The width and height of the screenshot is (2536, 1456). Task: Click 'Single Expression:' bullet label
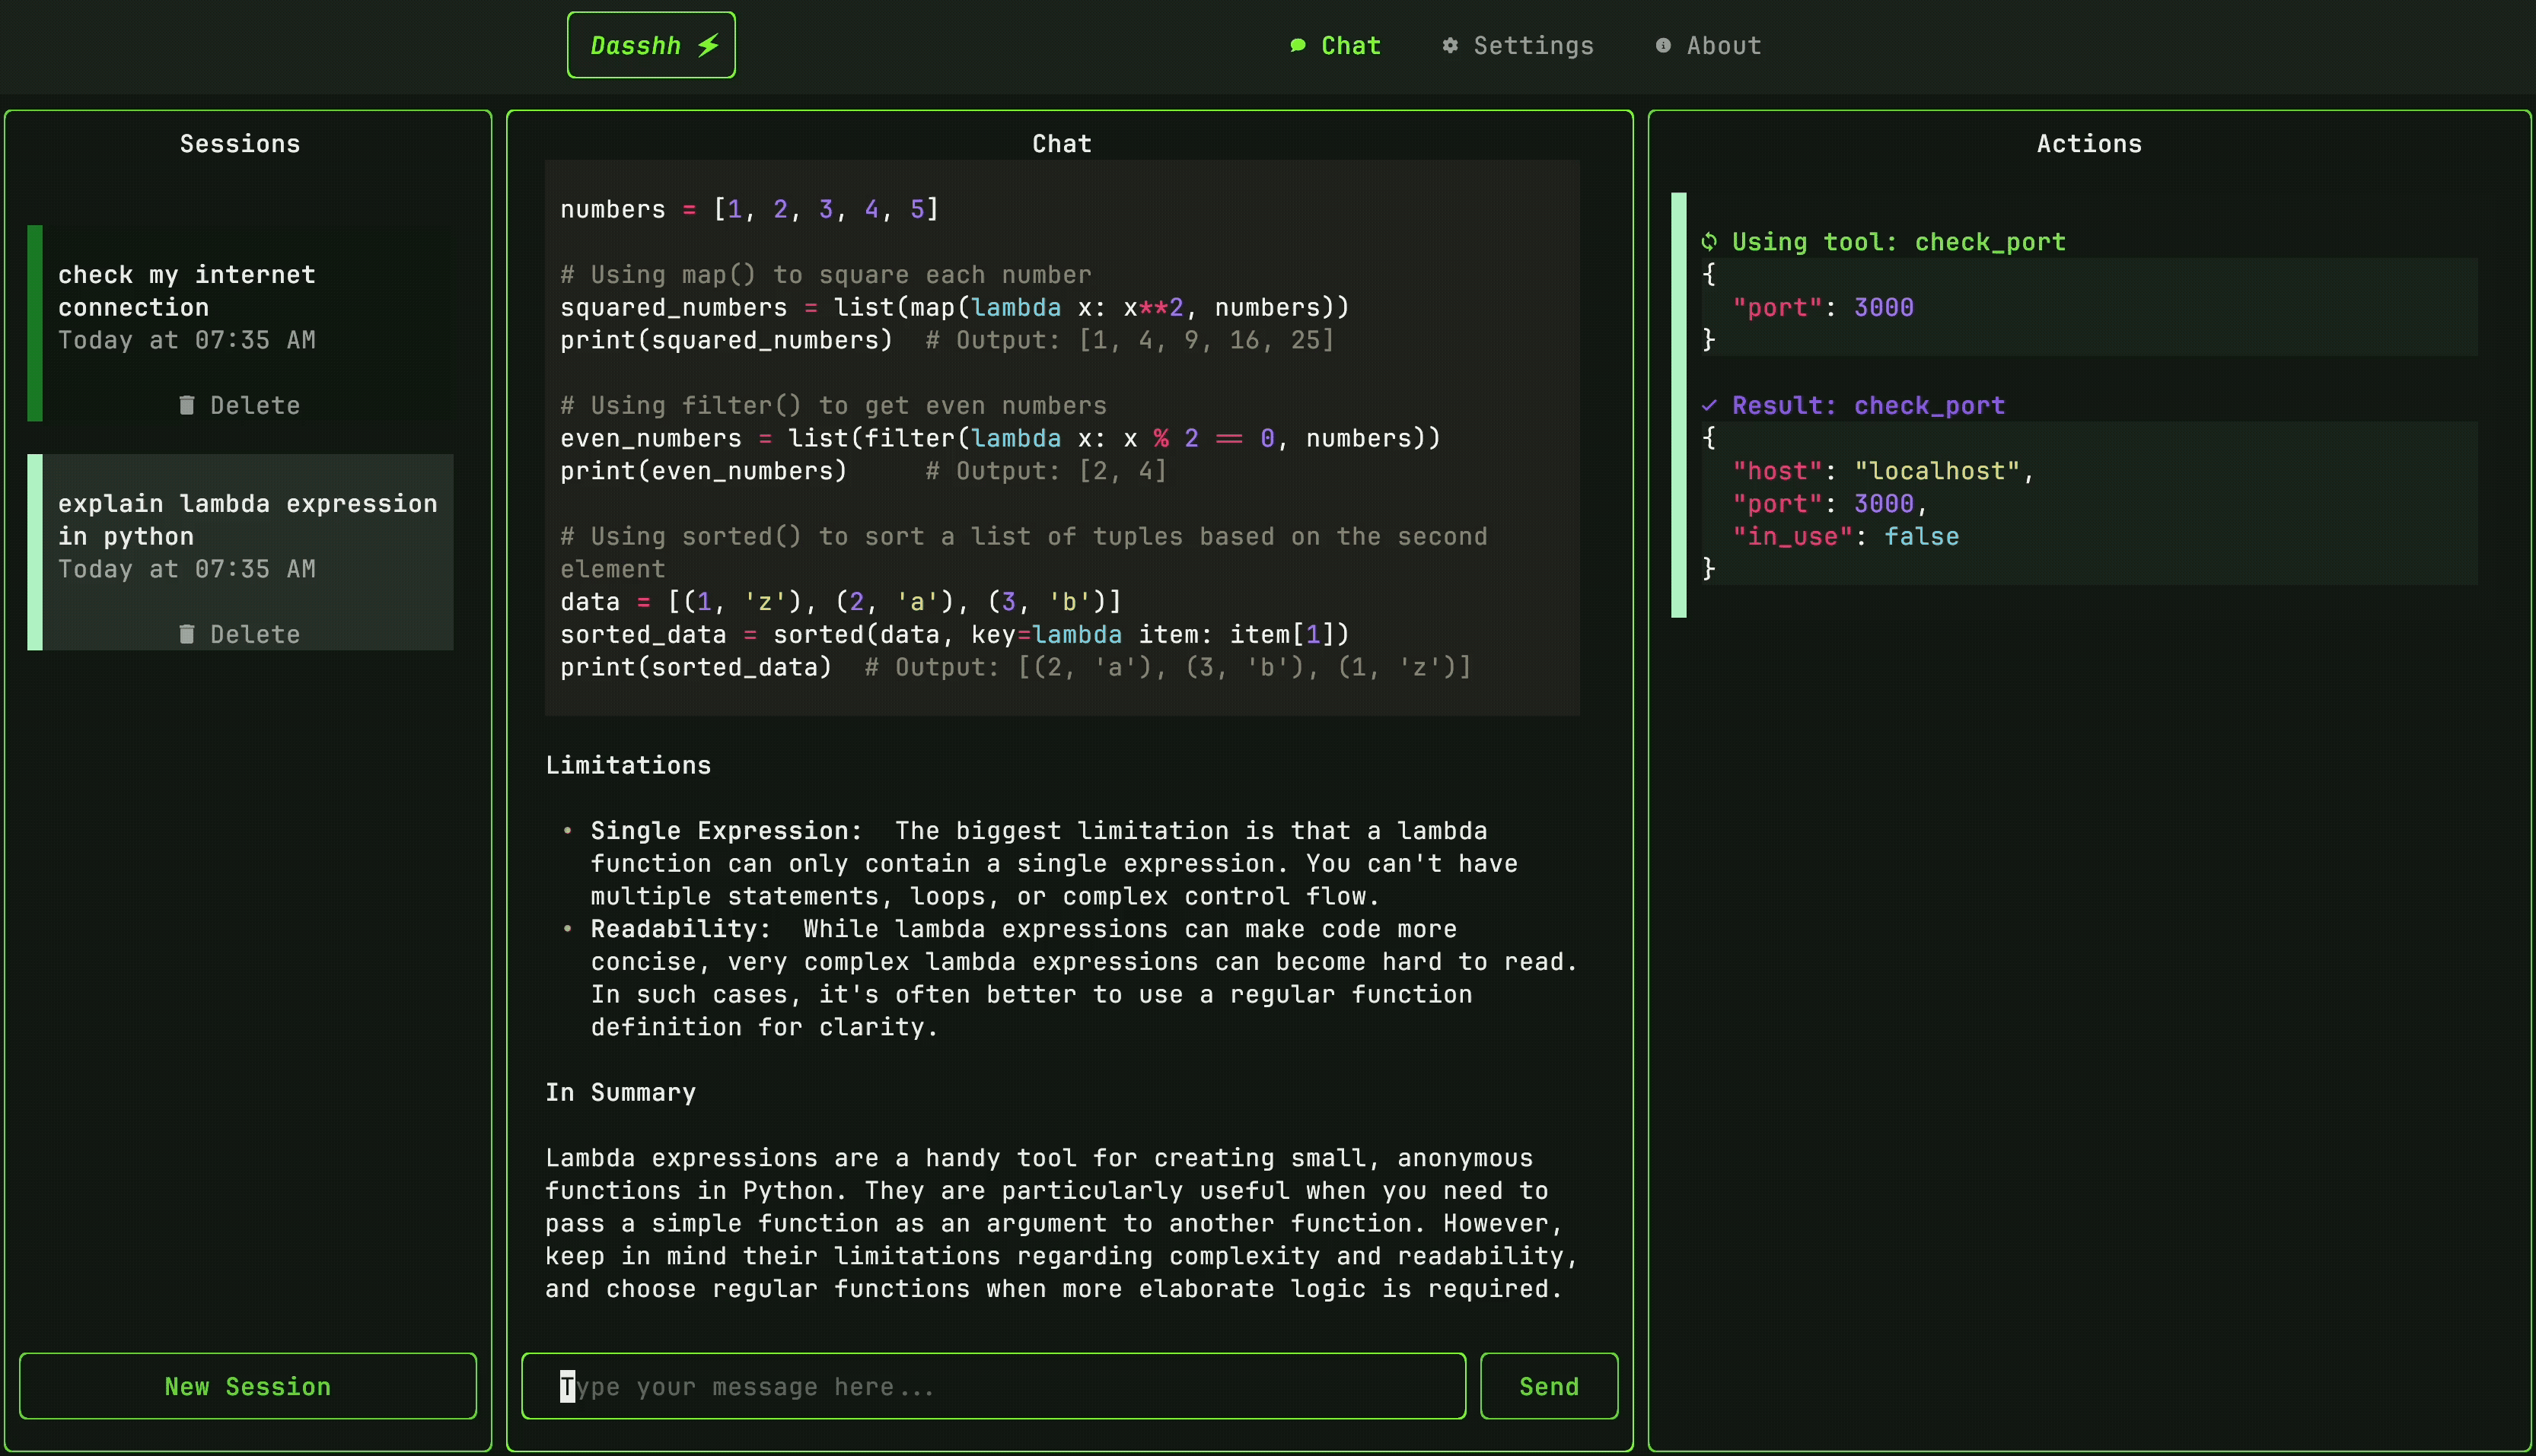726,830
